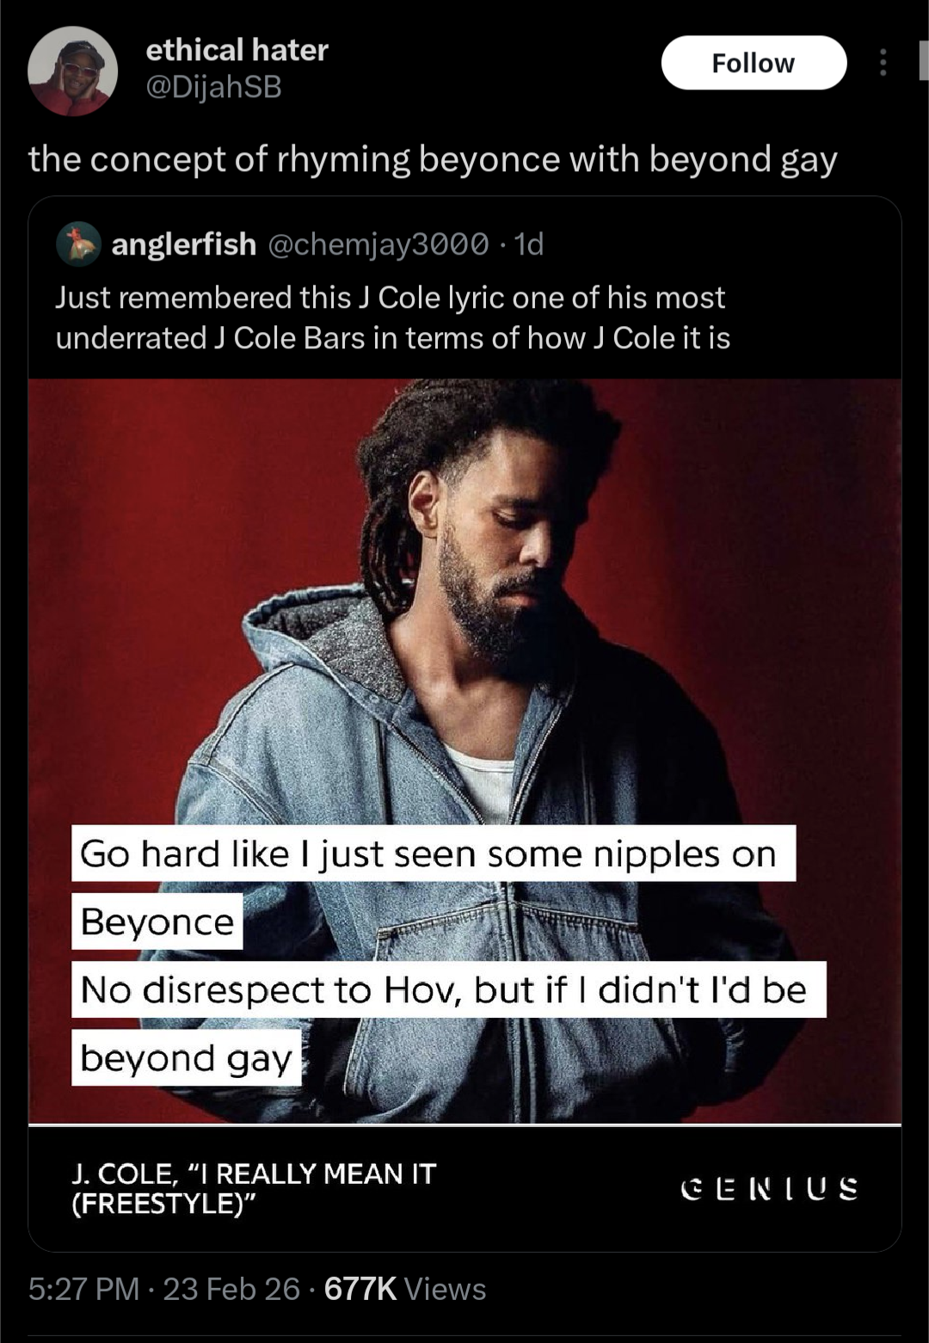Image resolution: width=929 pixels, height=1343 pixels.
Task: Click the scrollbar at the right edge
Action: [x=923, y=60]
